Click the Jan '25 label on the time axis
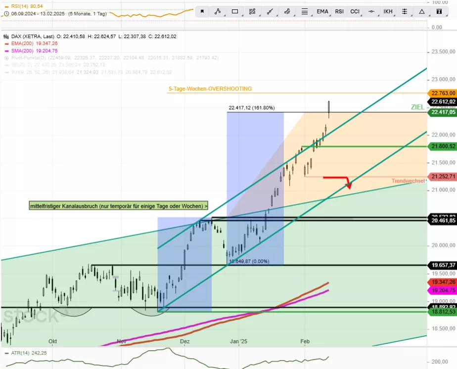 (238, 341)
